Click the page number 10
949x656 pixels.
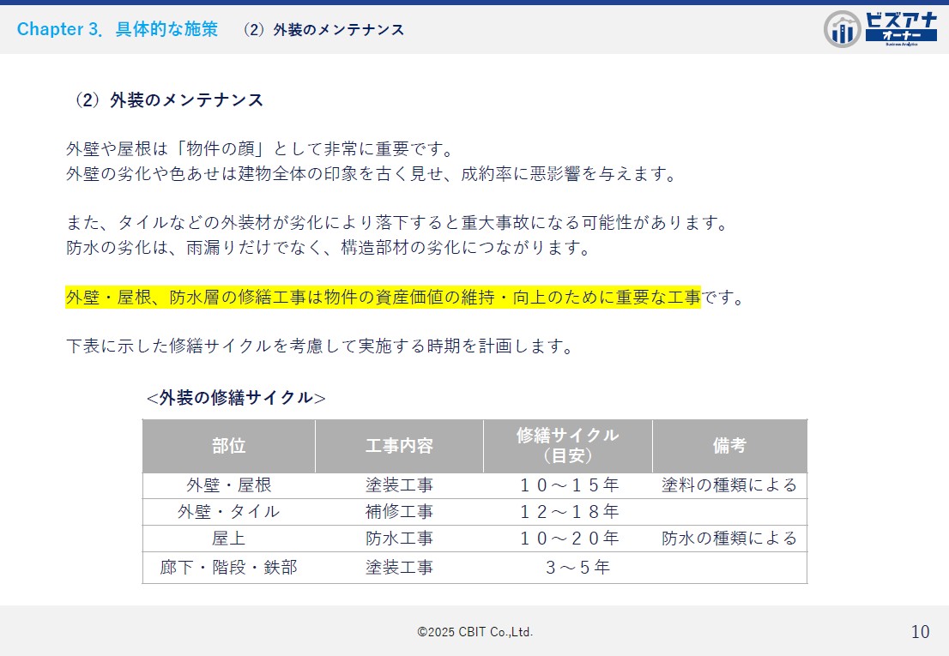pos(920,632)
